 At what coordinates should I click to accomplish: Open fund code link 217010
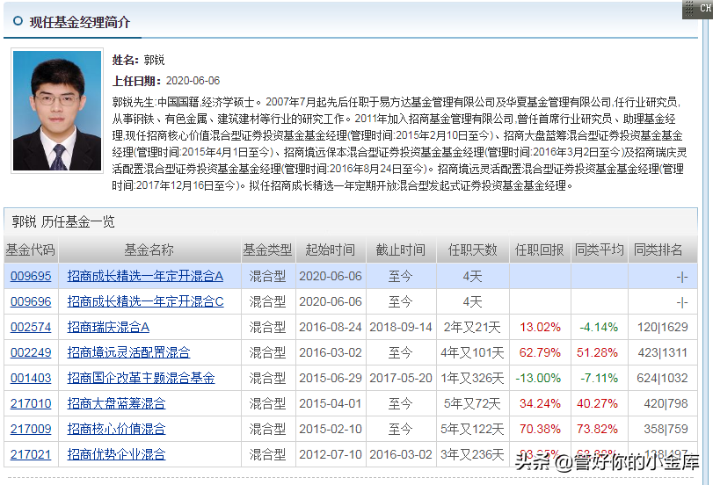[x=31, y=403]
